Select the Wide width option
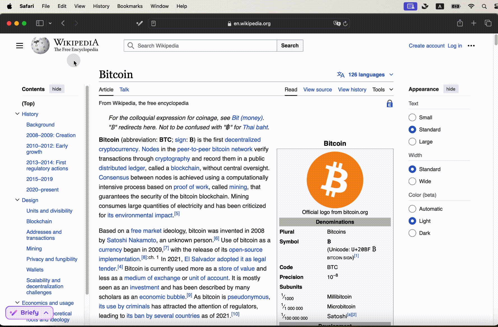 pyautogui.click(x=412, y=181)
